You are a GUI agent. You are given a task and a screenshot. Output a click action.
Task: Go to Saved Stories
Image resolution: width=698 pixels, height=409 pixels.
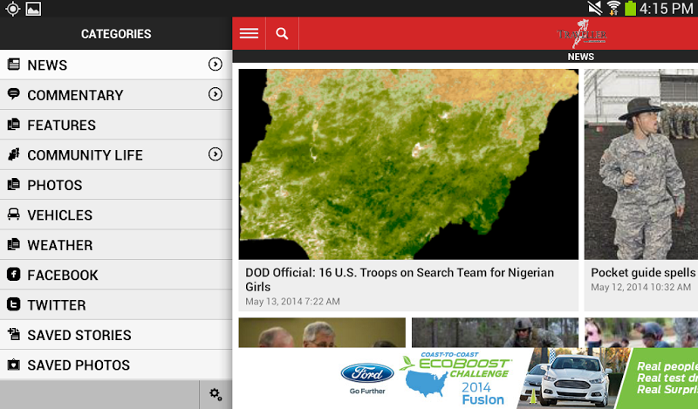[79, 335]
